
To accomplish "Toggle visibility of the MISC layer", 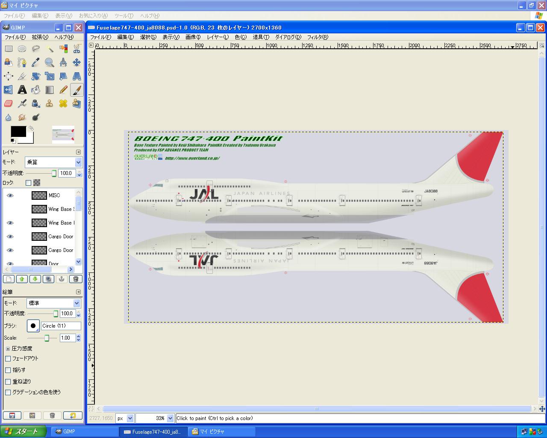I will [10, 195].
